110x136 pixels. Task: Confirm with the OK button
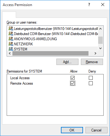(72, 130)
